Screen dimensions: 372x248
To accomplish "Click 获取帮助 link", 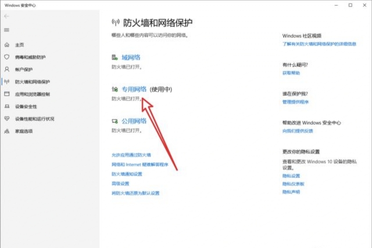I will tap(291, 73).
